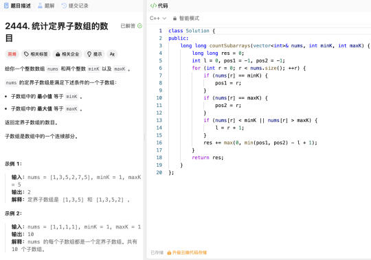Click the 升级云端代码存储 upgrade link
This screenshot has width=371, height=260.
[190, 252]
